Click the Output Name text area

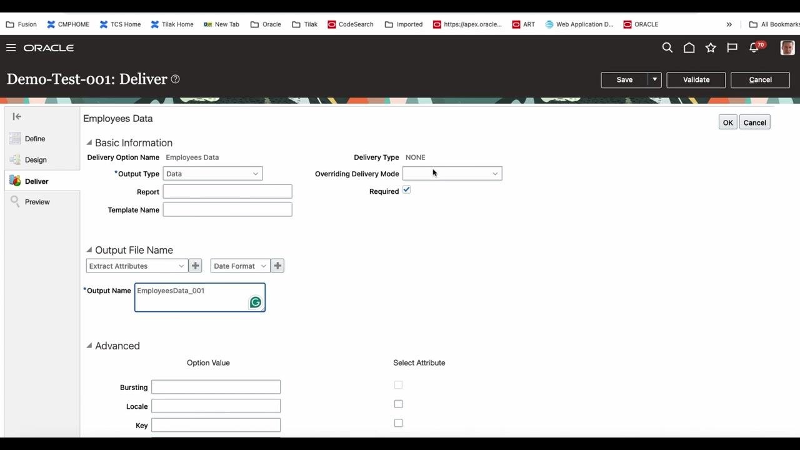tap(200, 297)
